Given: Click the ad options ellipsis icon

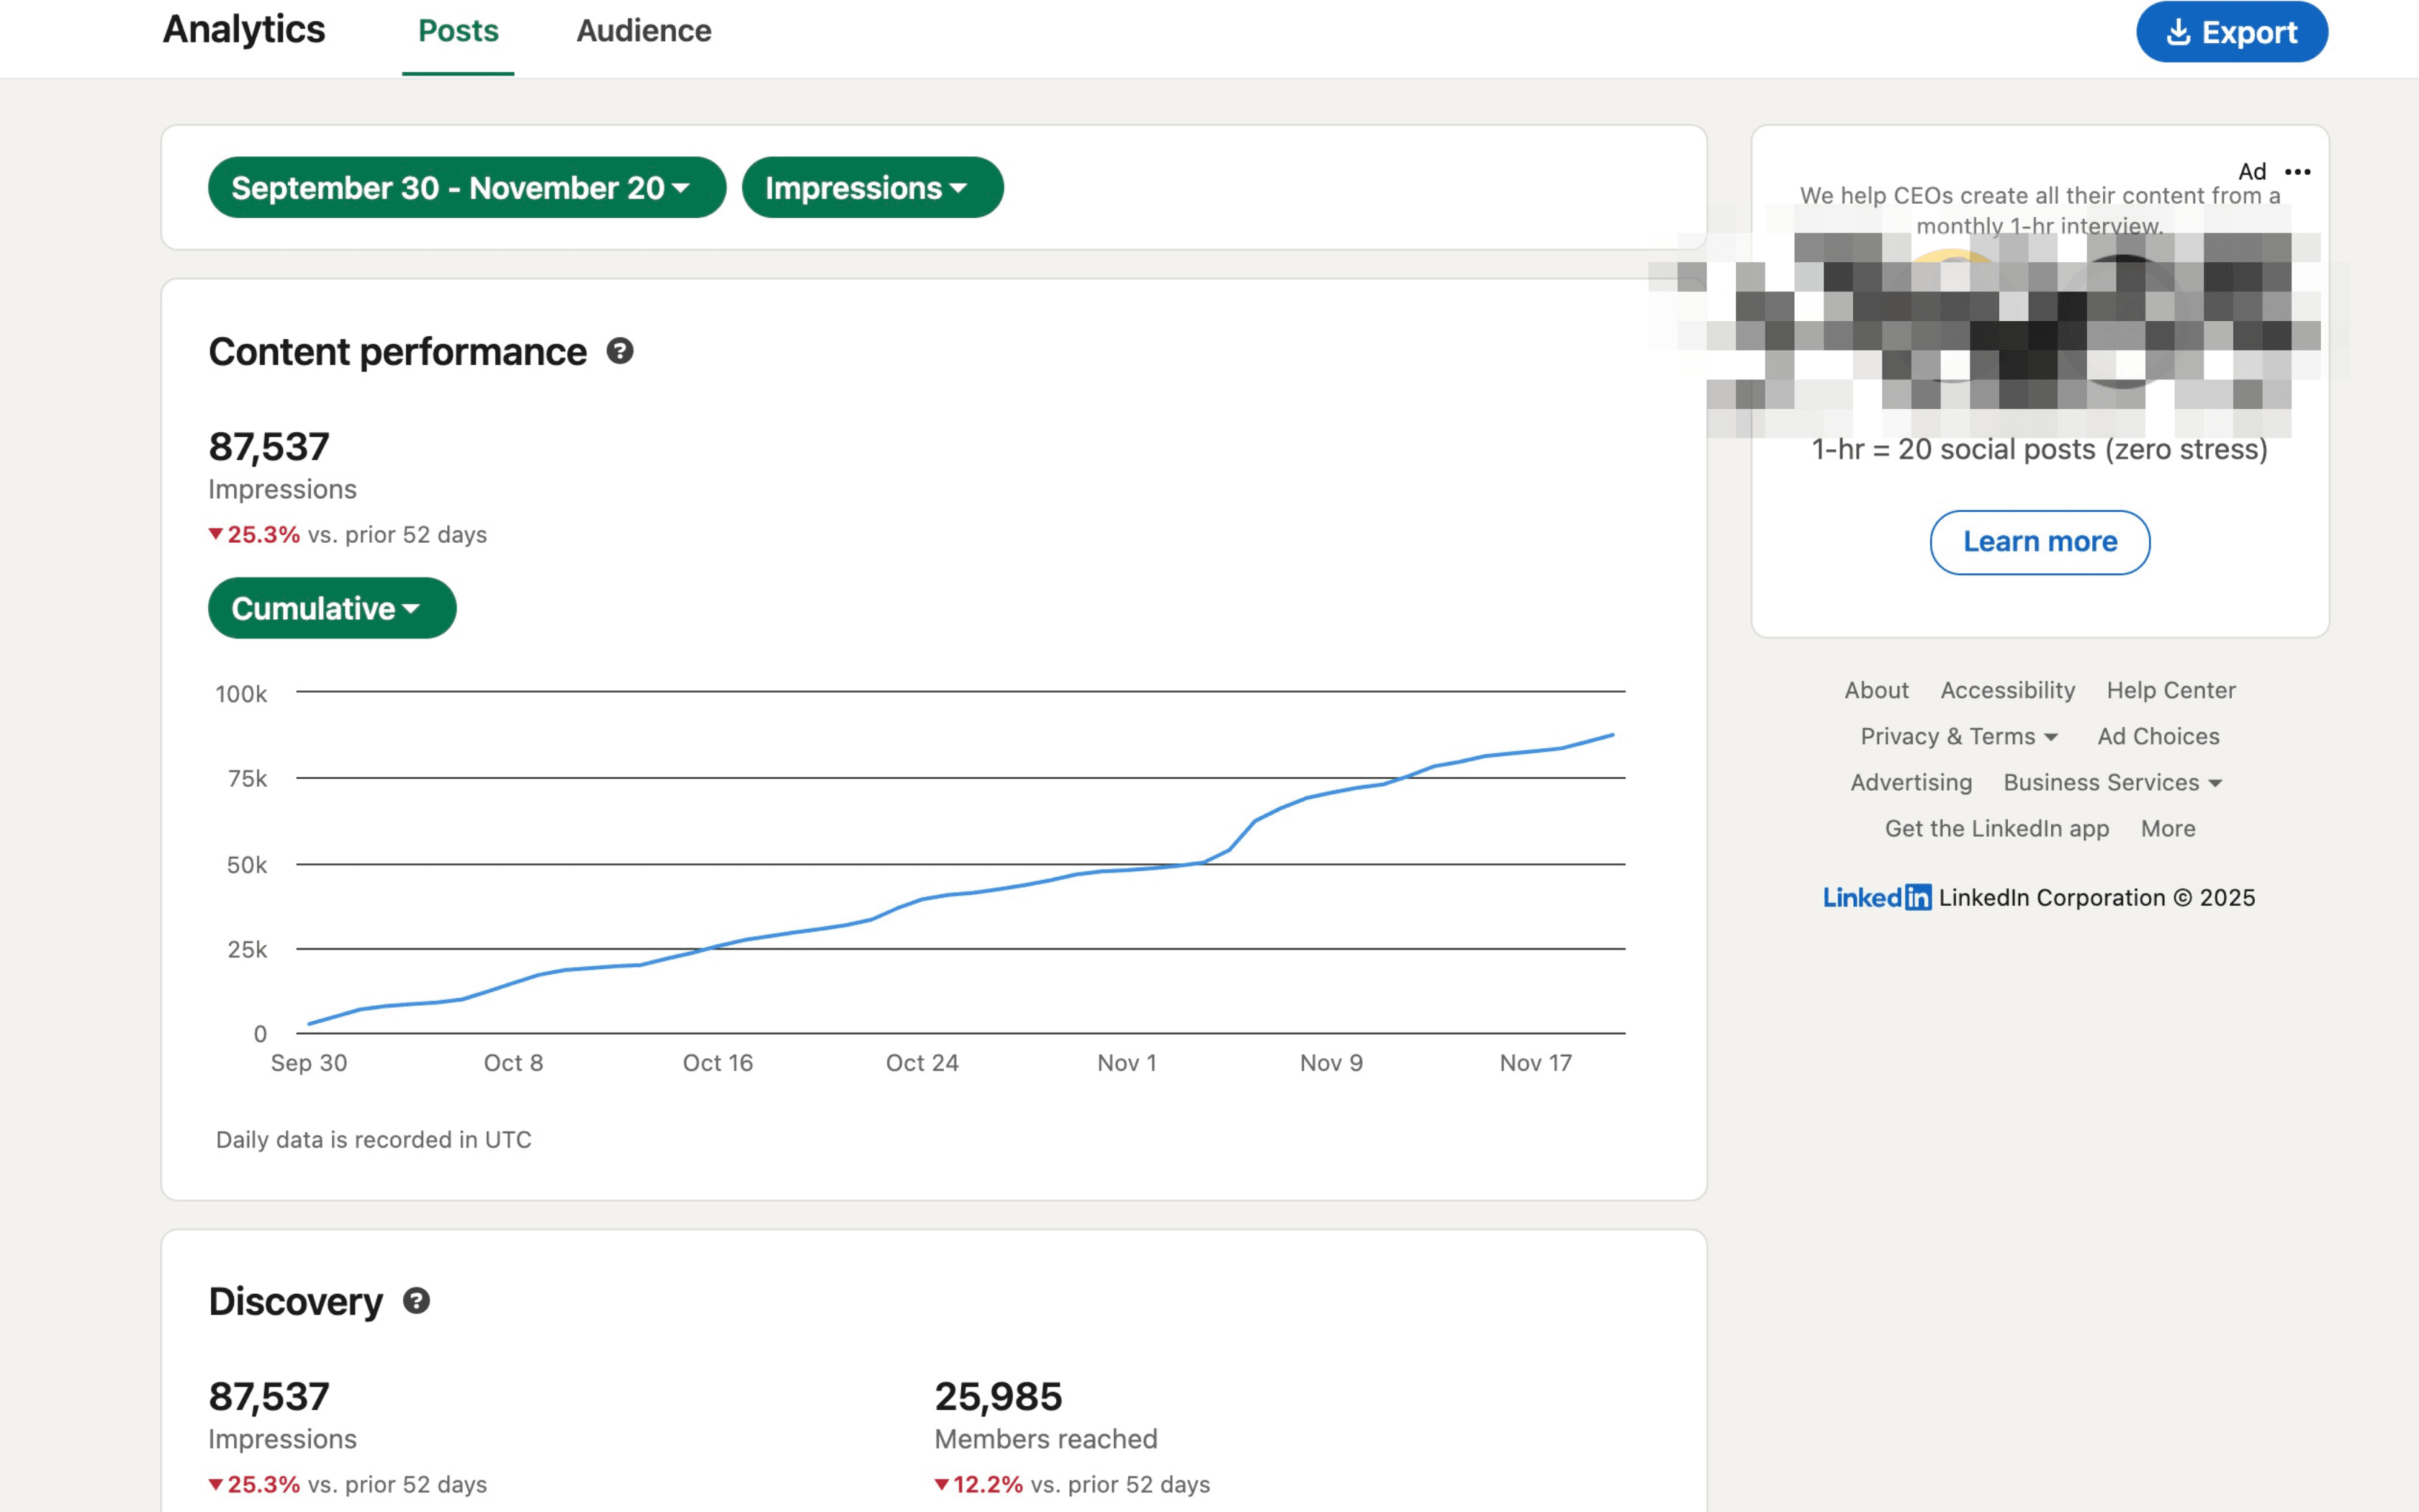Looking at the screenshot, I should pos(2296,172).
